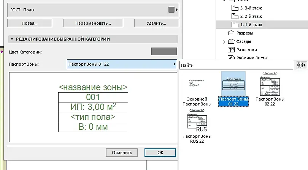Screen dimensions: 308x170
Task: Open the gear settings menu near search
Action: 301,65
